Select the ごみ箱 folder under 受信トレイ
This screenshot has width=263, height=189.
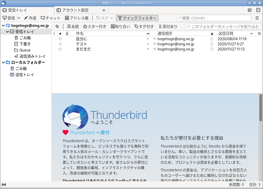coord(25,38)
